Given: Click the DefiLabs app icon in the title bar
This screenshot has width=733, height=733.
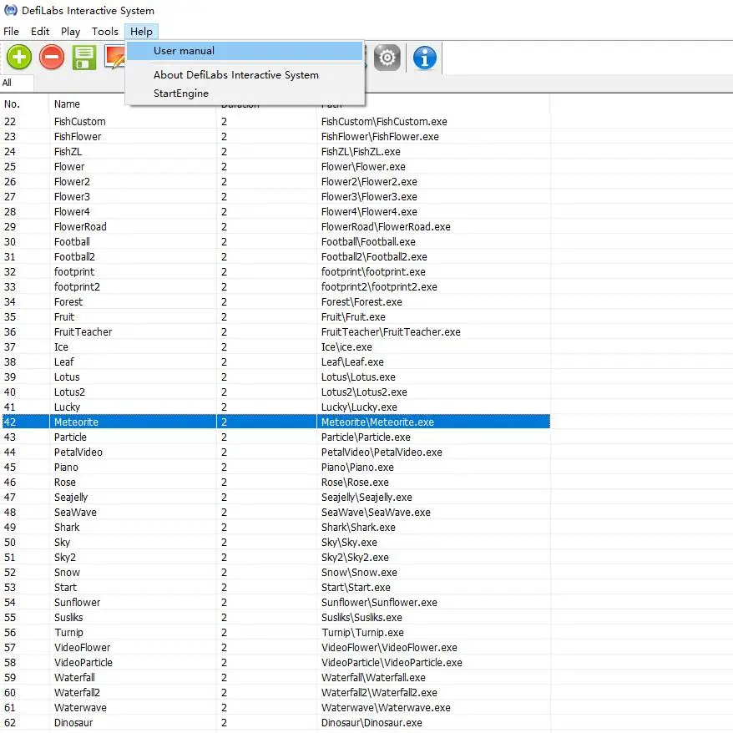Looking at the screenshot, I should click(x=10, y=10).
